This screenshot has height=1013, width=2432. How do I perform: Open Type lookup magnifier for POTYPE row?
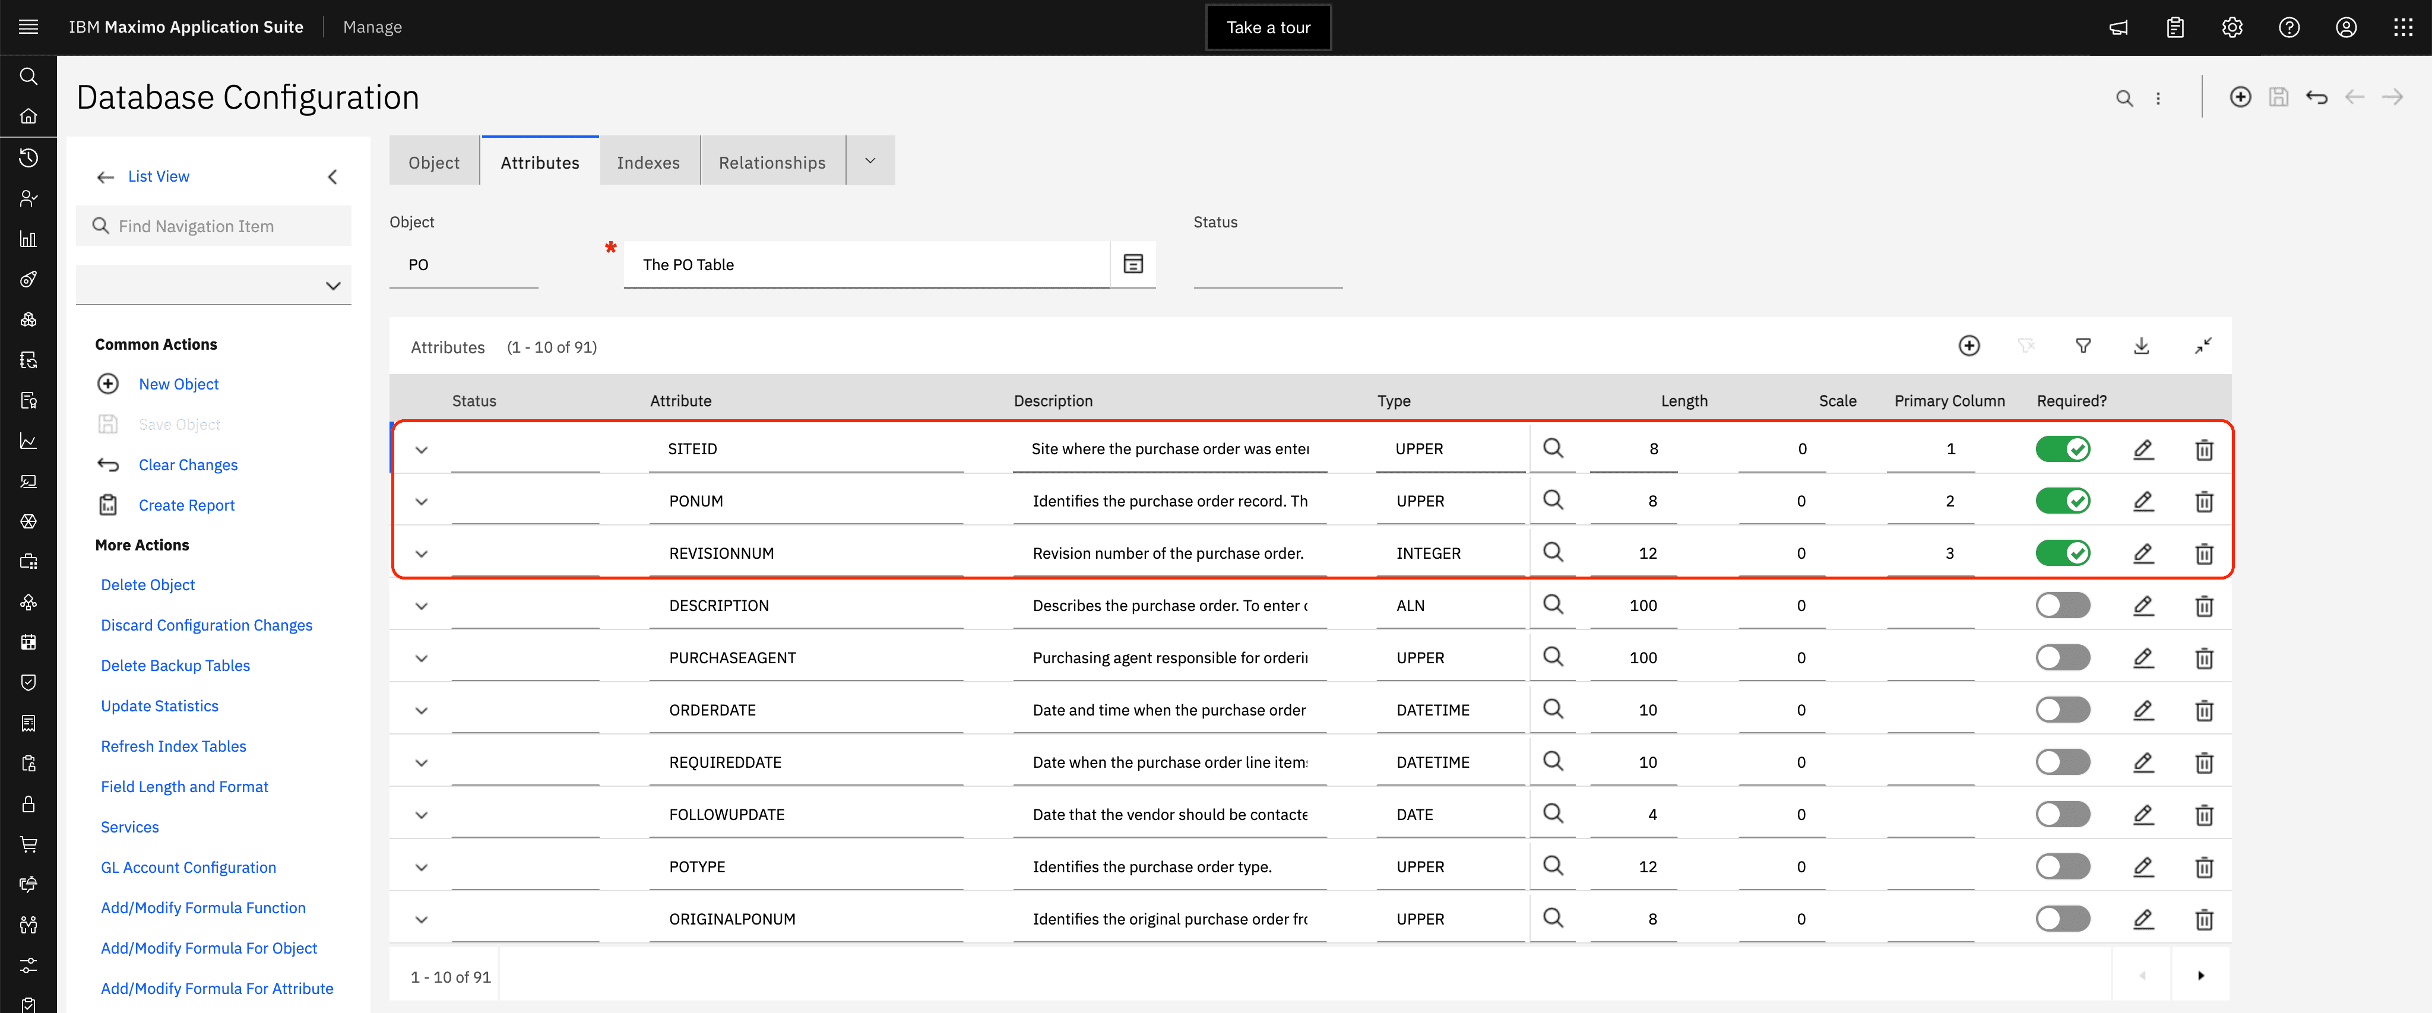(1552, 866)
